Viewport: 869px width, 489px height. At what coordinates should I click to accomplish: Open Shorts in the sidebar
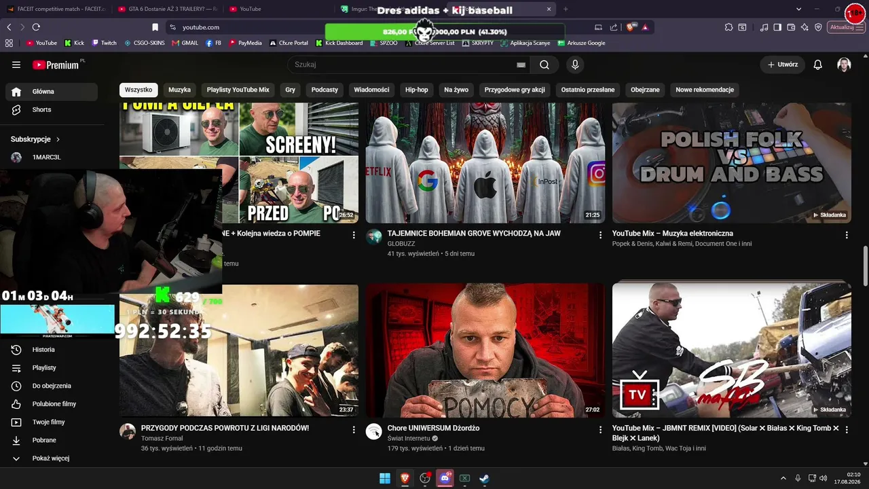click(52, 109)
